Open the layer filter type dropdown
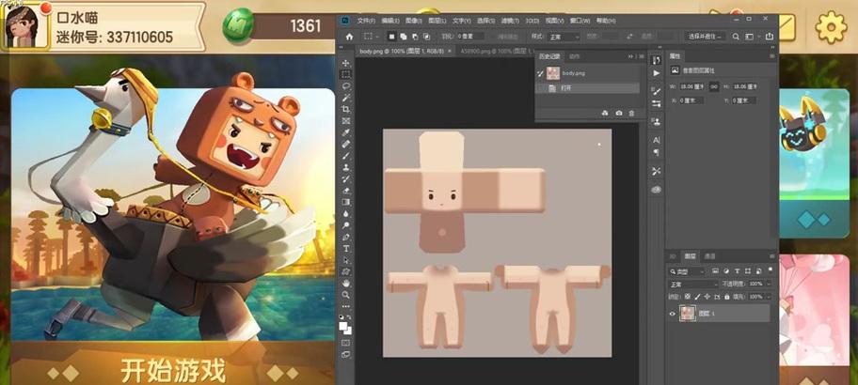The image size is (858, 385). [x=688, y=271]
